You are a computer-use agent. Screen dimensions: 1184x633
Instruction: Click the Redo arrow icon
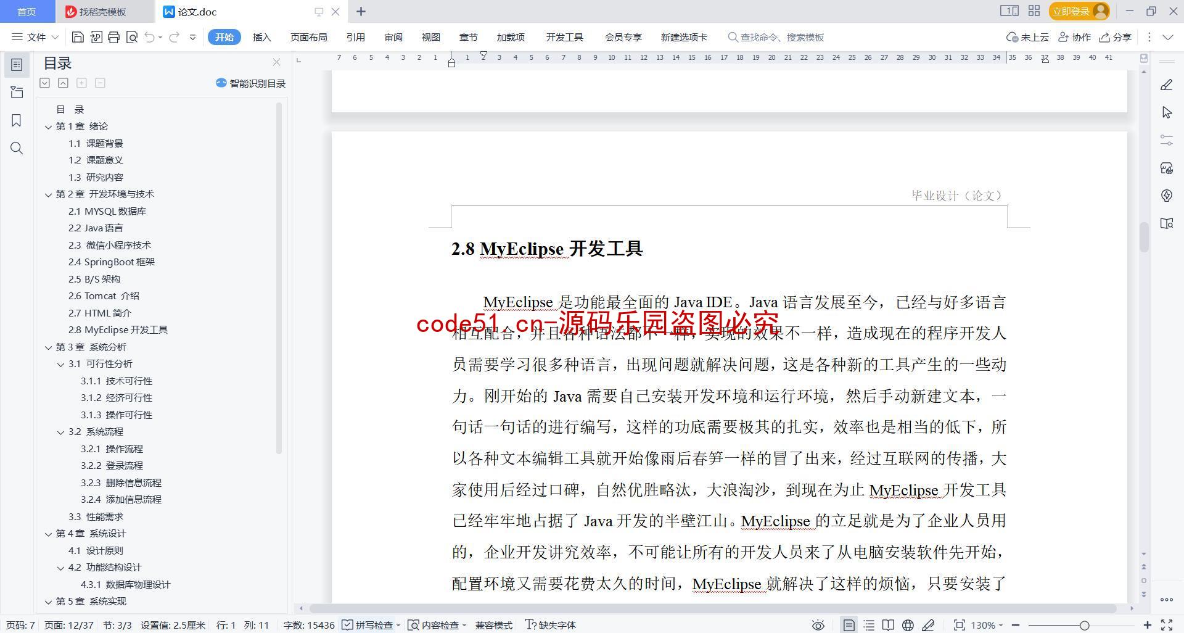click(x=174, y=37)
